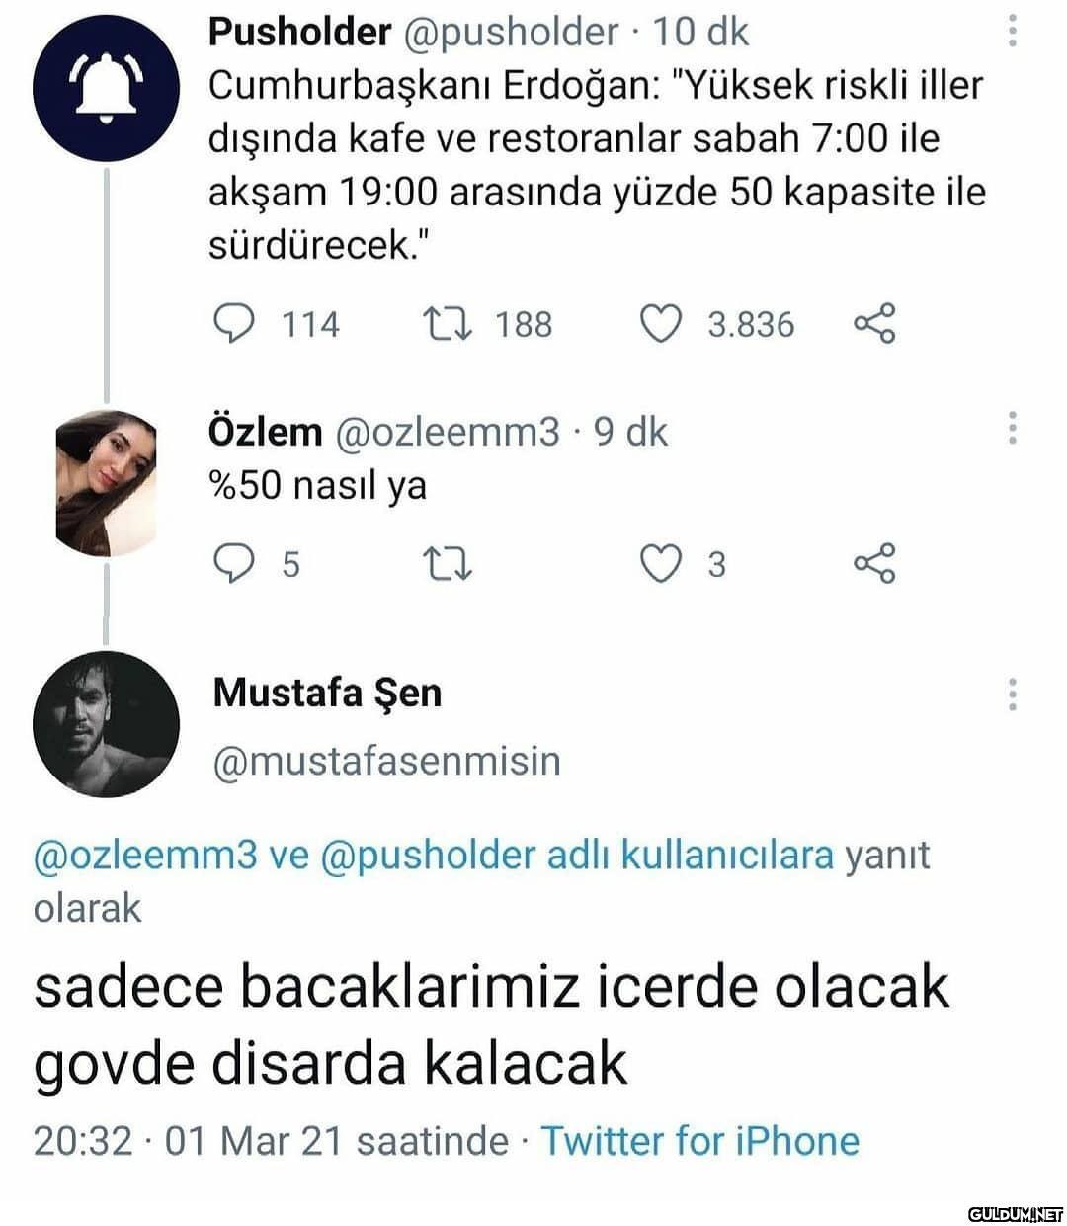Open Pusholder's bell profile picture

(107, 88)
